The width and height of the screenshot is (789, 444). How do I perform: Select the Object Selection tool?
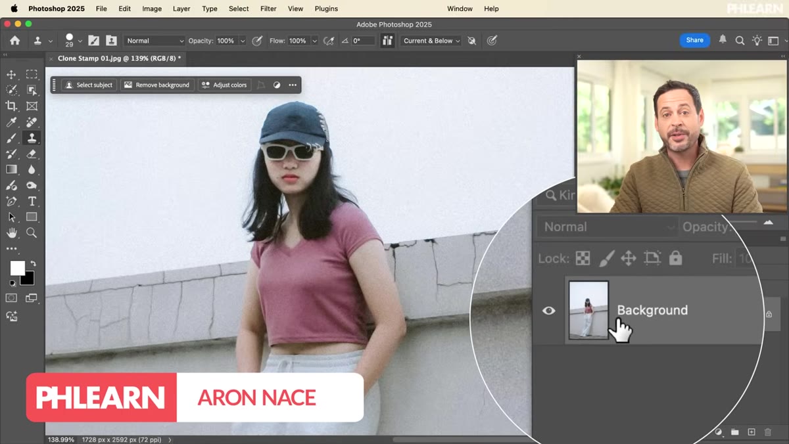pyautogui.click(x=32, y=90)
